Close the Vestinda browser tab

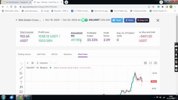(x=61, y=2)
